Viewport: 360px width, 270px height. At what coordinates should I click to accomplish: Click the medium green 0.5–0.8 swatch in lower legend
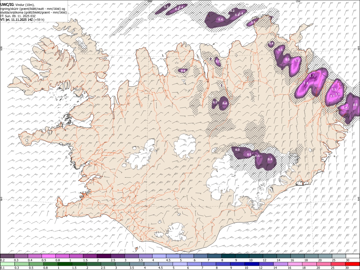tap(36, 264)
